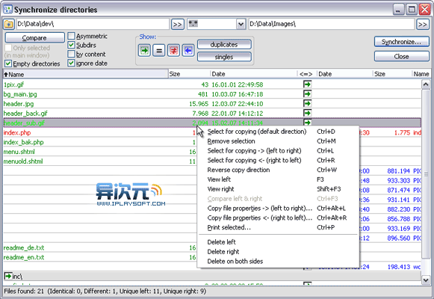This screenshot has height=299, width=434.
Task: Toggle the equals identical-files filter icon
Action: (159, 50)
